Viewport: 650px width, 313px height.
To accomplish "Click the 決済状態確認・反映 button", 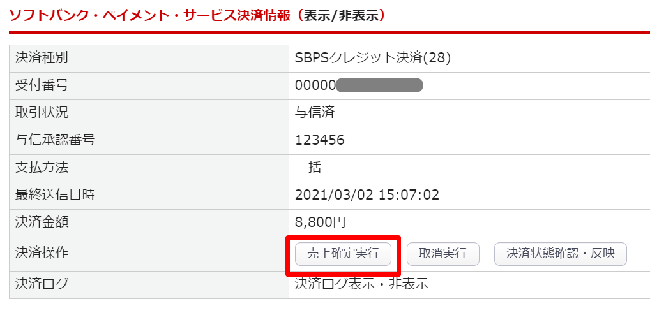I will coord(560,254).
